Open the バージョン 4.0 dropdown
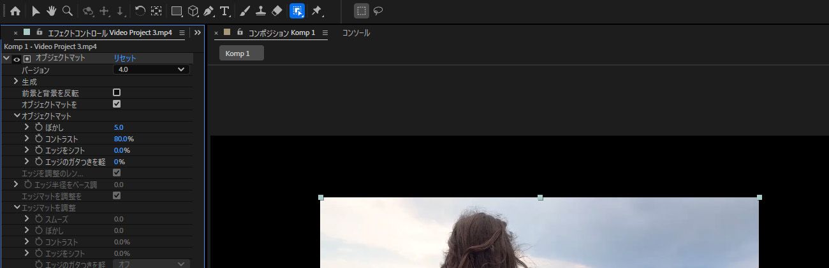The height and width of the screenshot is (268, 829). (151, 69)
